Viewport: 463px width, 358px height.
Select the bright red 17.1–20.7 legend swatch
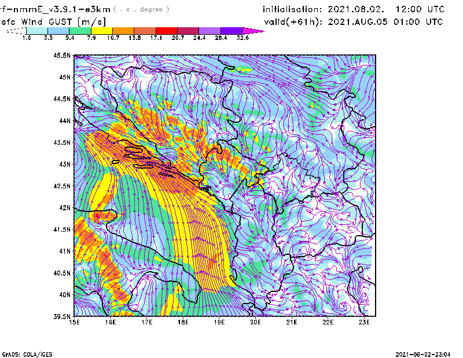point(167,31)
